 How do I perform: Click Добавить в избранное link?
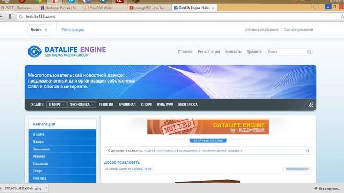click(x=262, y=30)
